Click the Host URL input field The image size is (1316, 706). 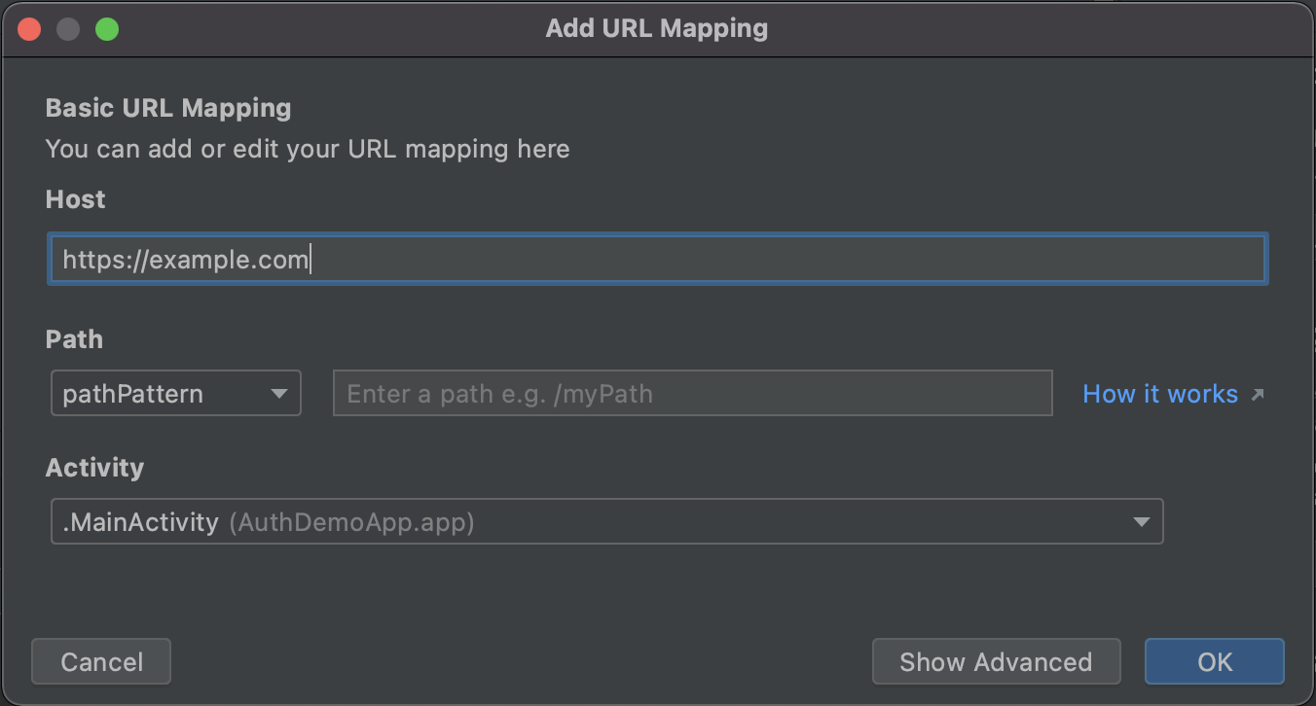click(658, 259)
